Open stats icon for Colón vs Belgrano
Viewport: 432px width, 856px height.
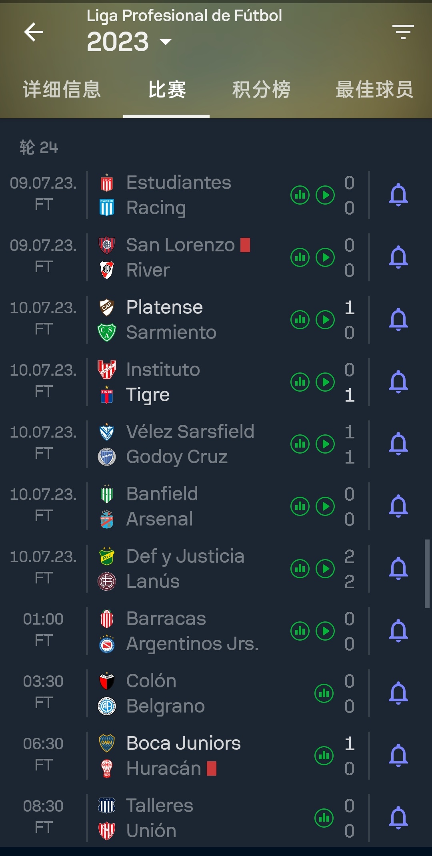click(x=324, y=693)
